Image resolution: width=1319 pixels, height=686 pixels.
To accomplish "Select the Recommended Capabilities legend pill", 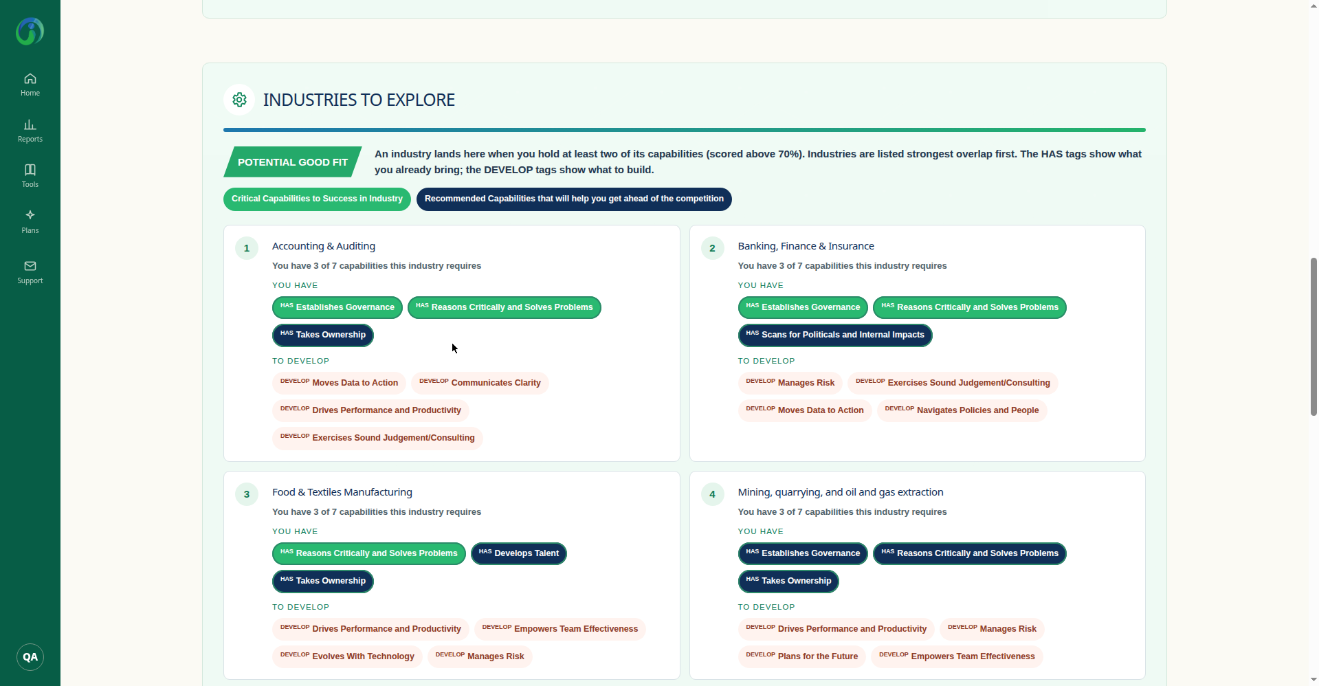I will click(x=574, y=199).
